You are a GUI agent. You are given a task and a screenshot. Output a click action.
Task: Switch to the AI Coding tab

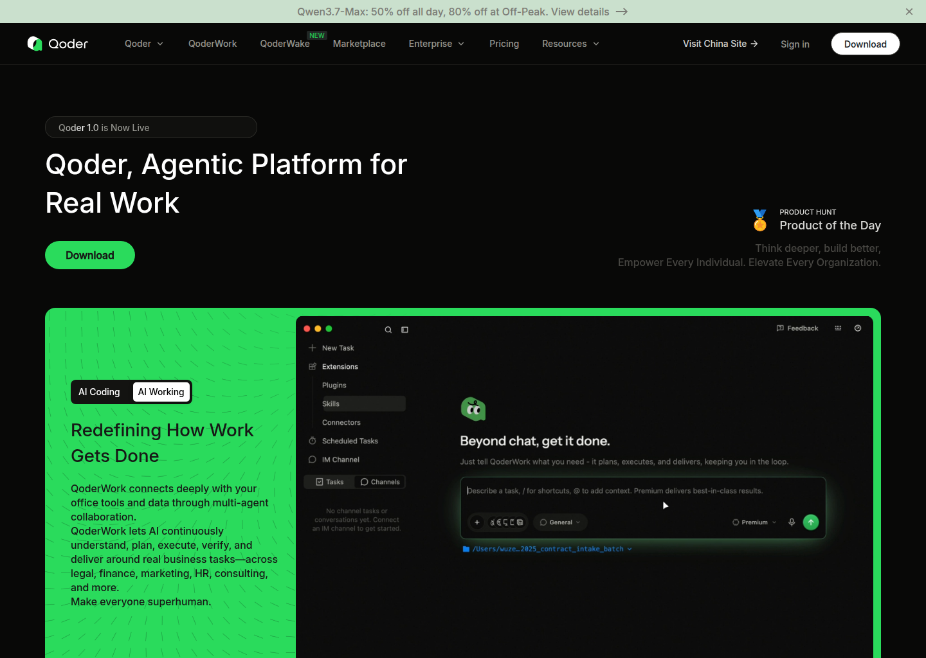[x=99, y=392]
